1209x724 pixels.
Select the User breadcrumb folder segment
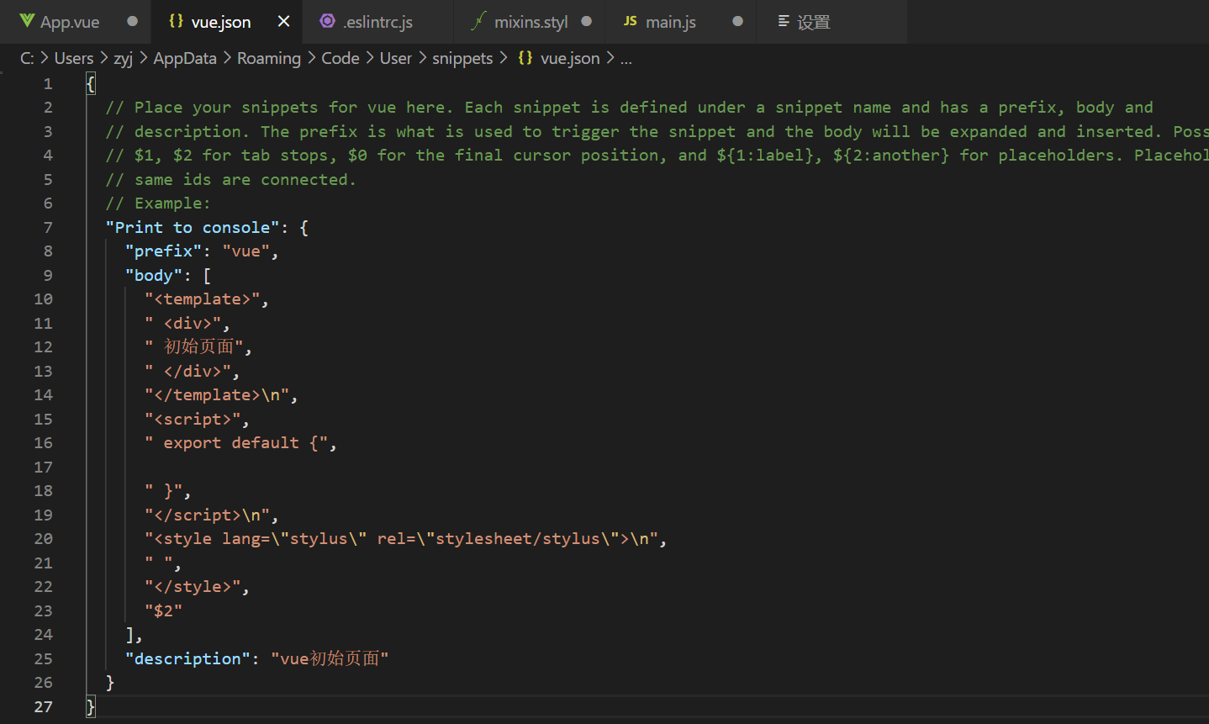396,58
